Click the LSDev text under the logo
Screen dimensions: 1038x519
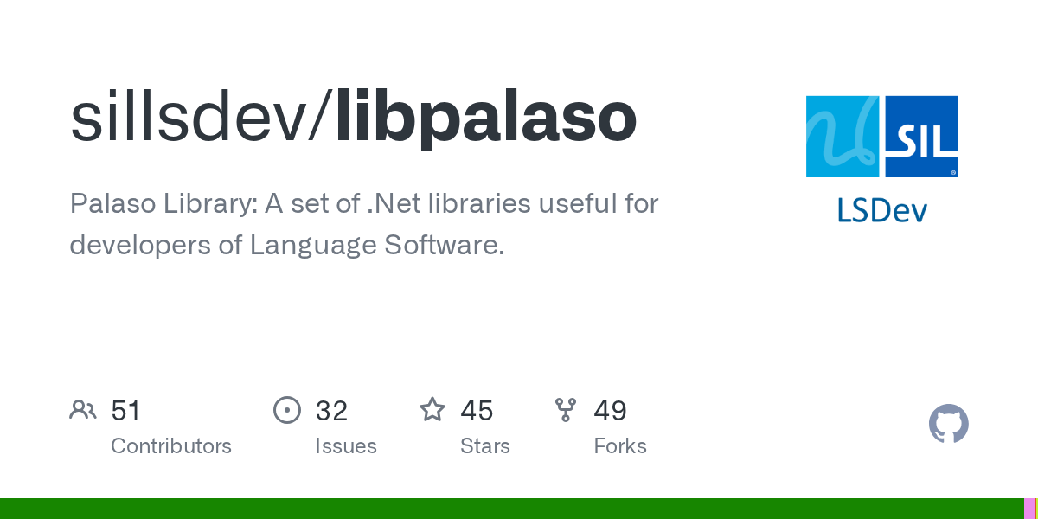pyautogui.click(x=882, y=210)
